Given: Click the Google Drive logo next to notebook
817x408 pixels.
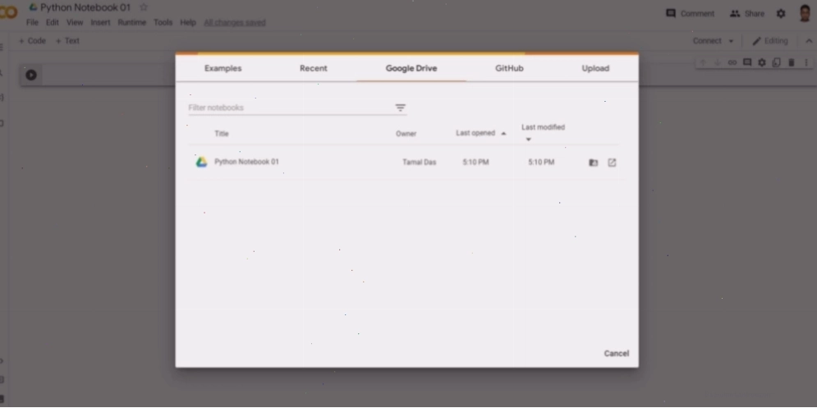Looking at the screenshot, I should [x=201, y=162].
